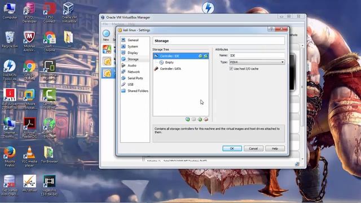
Task: Click the VMware Workstation desktop icon
Action: (29, 99)
